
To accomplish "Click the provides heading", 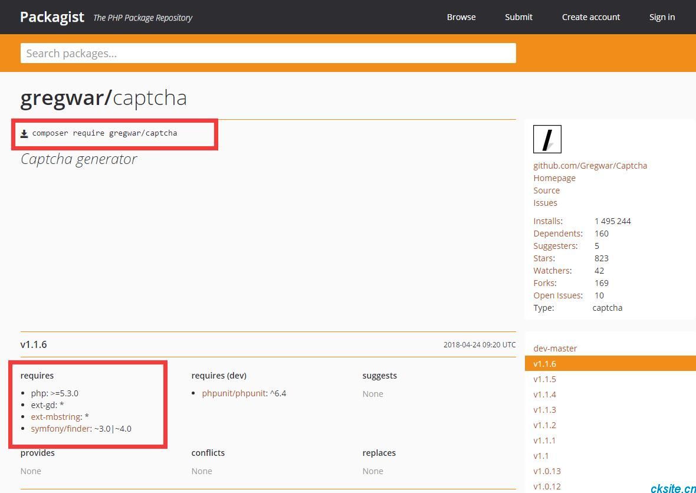I will pos(38,453).
